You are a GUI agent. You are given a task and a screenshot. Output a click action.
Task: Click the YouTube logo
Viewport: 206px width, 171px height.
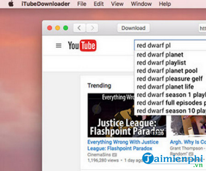click(82, 45)
